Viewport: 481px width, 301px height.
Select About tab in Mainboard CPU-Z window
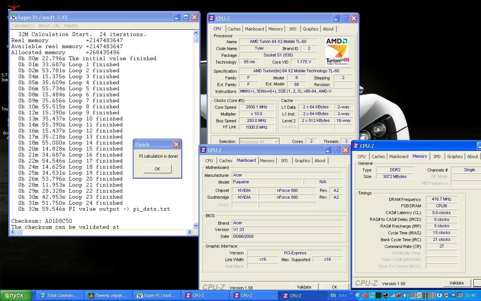(x=320, y=161)
